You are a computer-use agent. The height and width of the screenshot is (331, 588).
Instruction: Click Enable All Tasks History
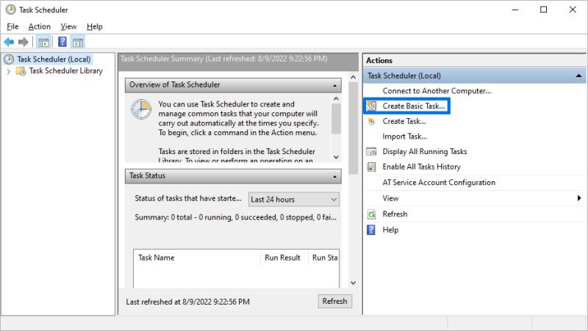[421, 167]
